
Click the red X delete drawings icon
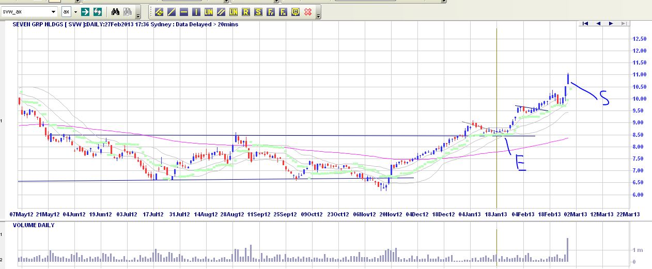click(x=308, y=11)
